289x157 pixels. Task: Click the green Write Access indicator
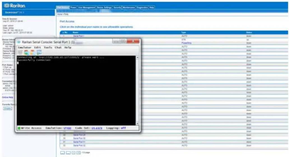click(x=19, y=128)
